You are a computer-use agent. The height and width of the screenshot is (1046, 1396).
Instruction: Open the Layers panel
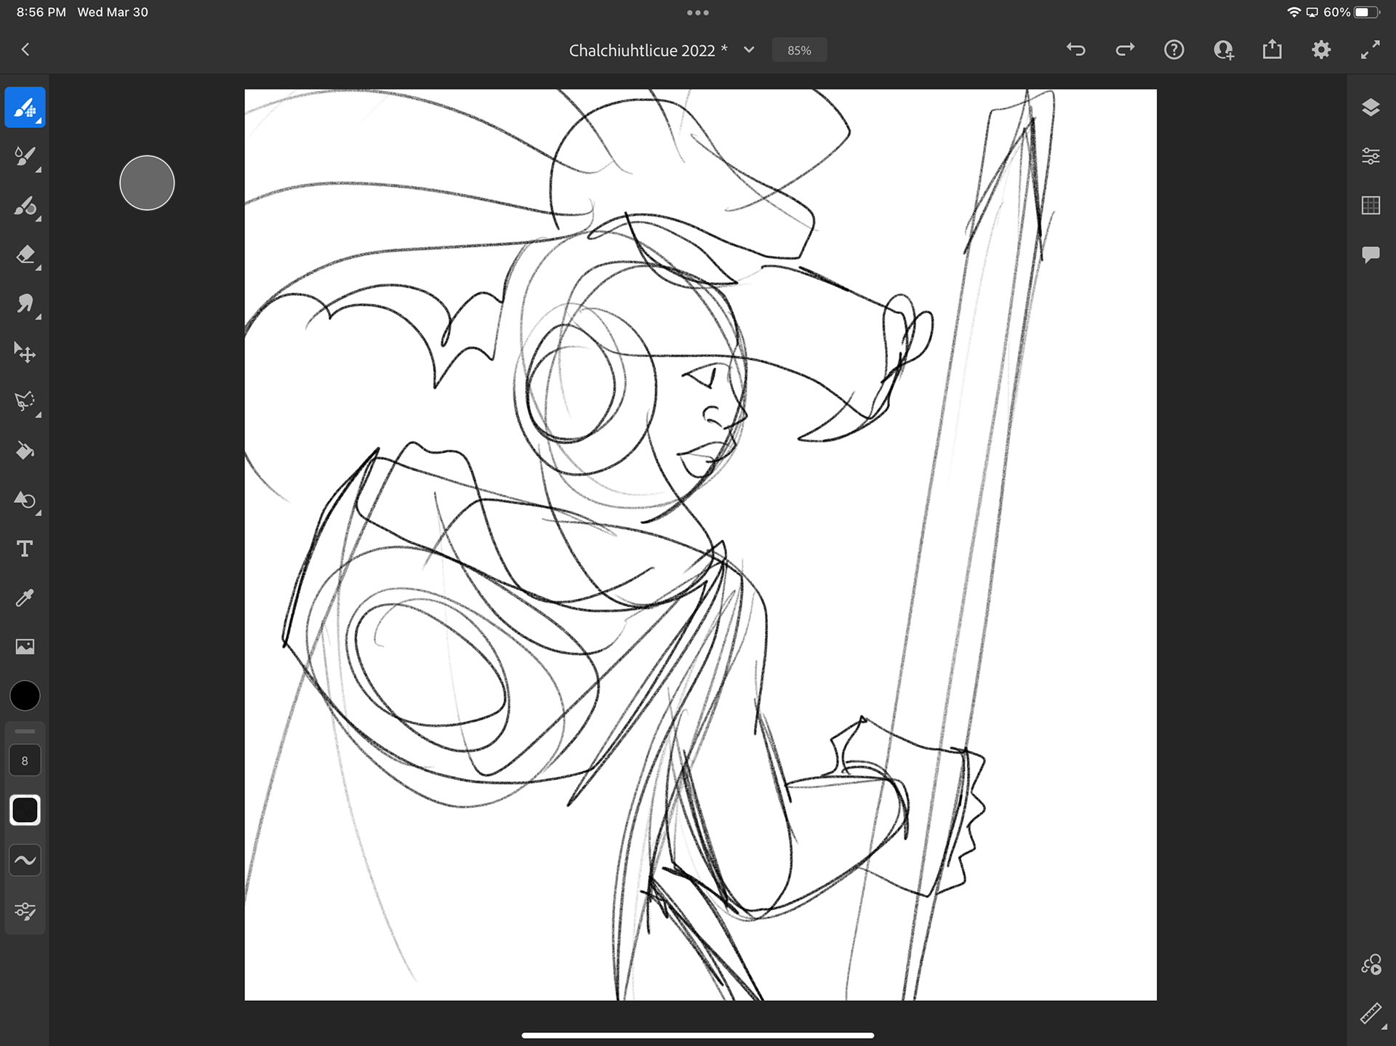[1371, 108]
